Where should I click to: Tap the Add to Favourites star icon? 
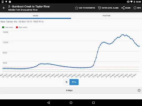pos(77,8)
